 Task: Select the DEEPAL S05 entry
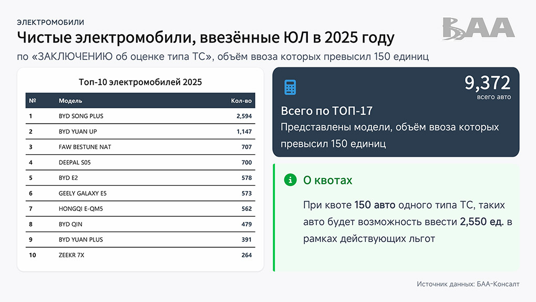[x=140, y=163]
